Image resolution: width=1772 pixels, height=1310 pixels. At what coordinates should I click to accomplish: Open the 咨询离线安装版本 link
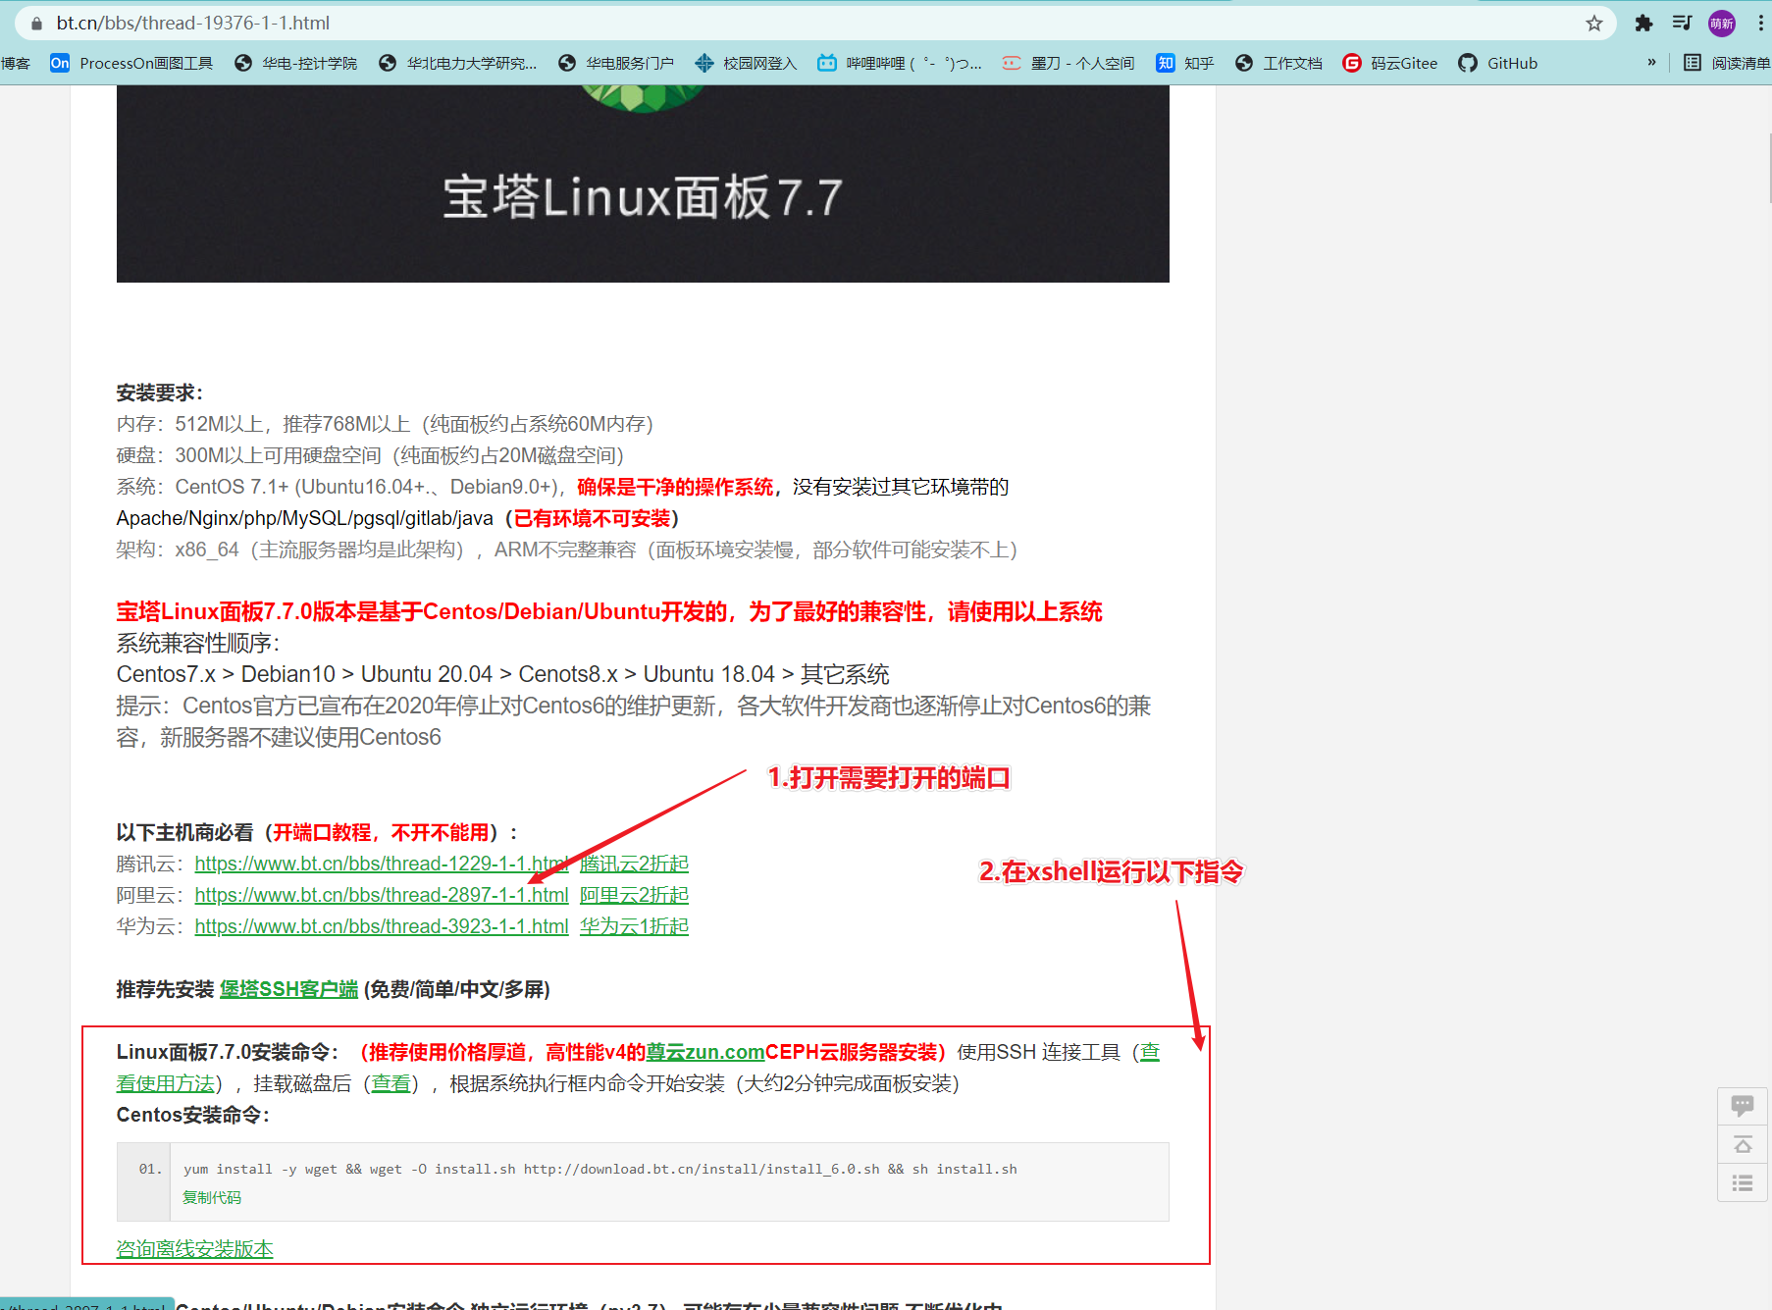point(193,1249)
